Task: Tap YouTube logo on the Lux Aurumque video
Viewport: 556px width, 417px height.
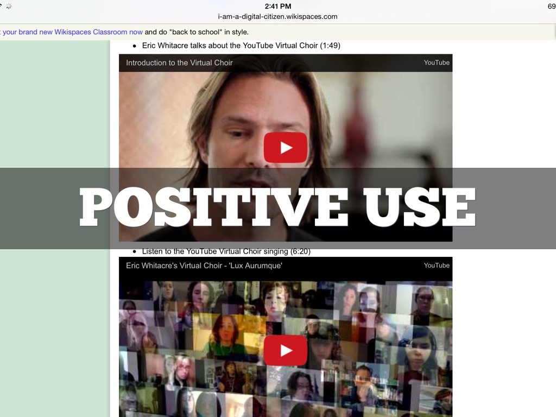Action: pos(437,266)
